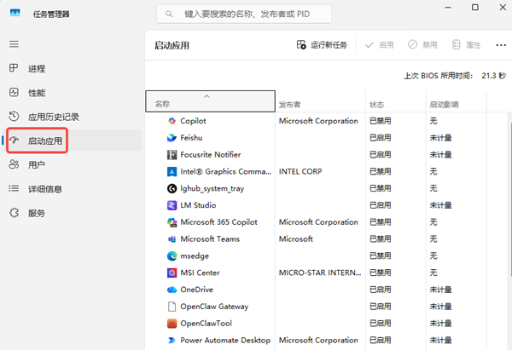Click the 上次 BIOS 所用时间 21.3 秒 text
The image size is (512, 350).
coord(455,76)
